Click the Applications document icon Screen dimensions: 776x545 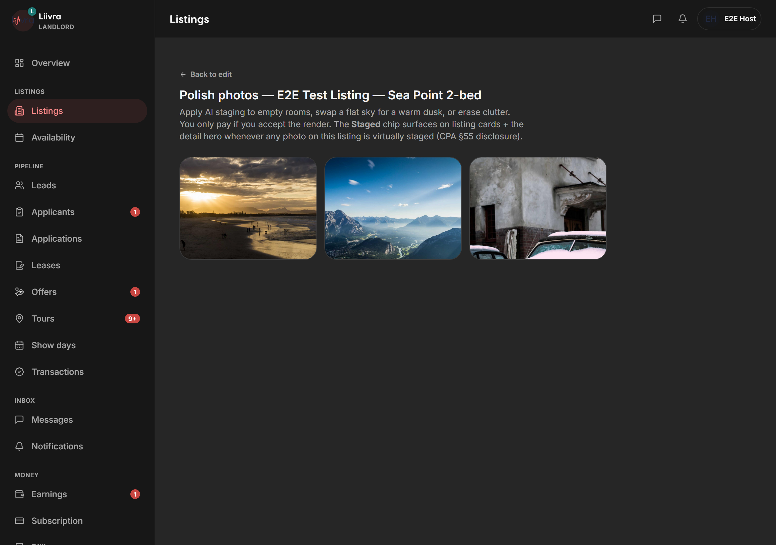pyautogui.click(x=19, y=239)
